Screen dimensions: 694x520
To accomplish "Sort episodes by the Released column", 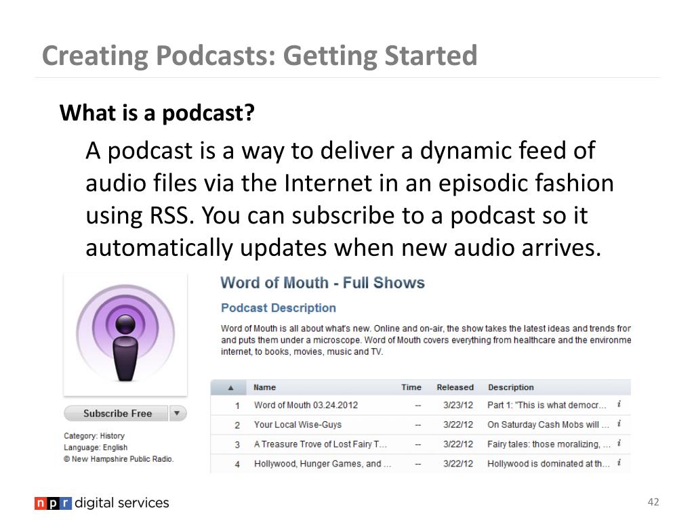I will click(455, 387).
